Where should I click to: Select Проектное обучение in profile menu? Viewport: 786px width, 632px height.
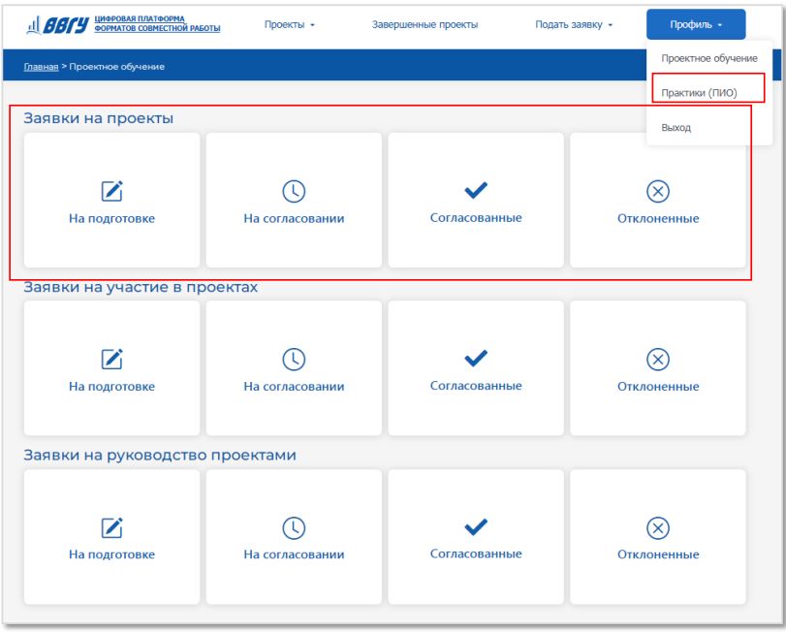708,59
